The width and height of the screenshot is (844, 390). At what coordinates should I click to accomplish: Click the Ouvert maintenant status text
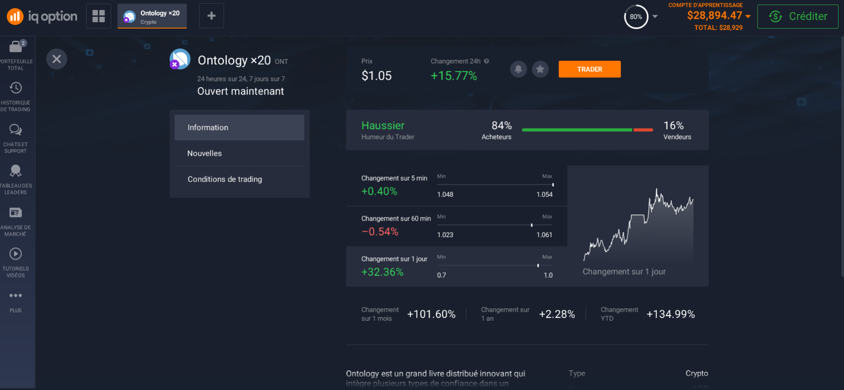[x=241, y=91]
